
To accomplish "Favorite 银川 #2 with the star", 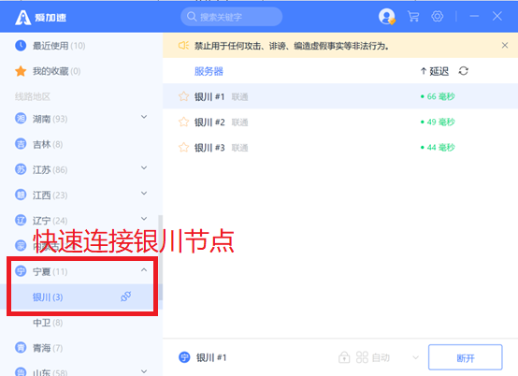I will pos(183,122).
